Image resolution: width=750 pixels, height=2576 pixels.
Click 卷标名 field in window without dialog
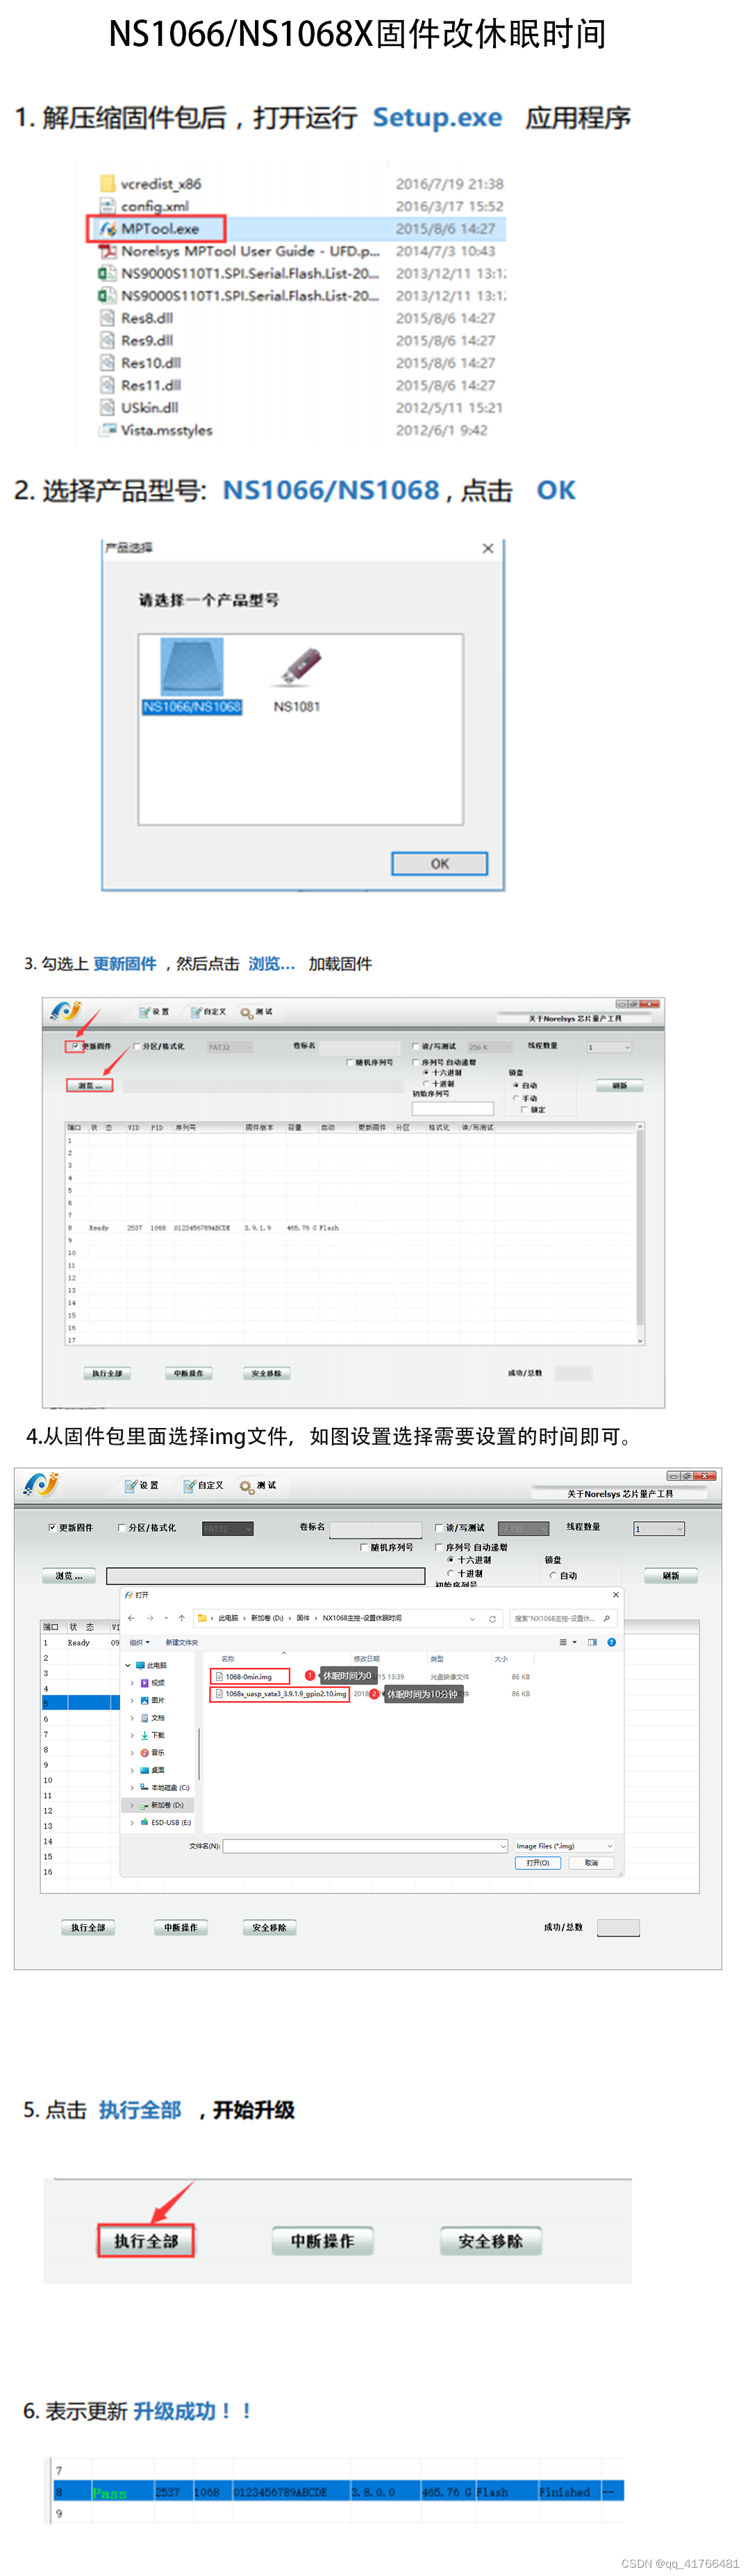tap(359, 1047)
